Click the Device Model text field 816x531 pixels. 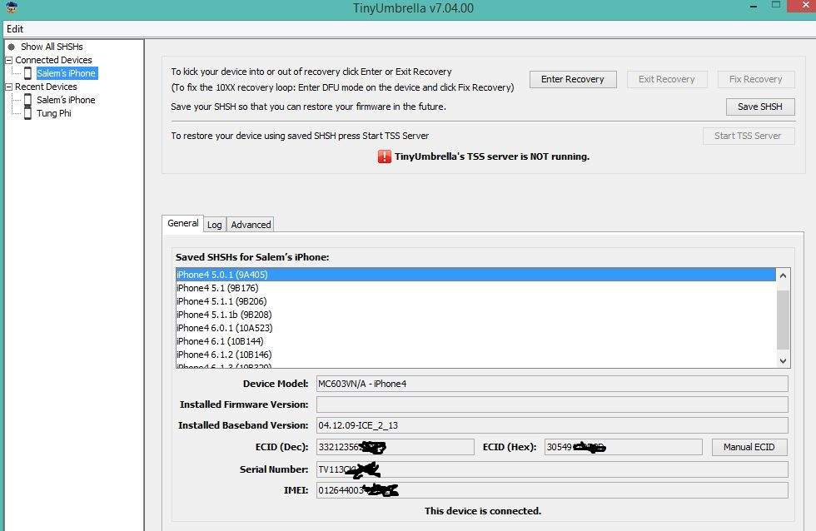click(551, 384)
